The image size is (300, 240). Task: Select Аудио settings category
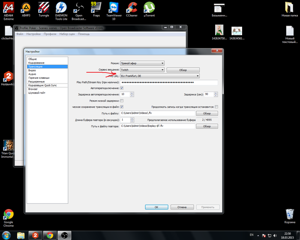[x=47, y=74]
